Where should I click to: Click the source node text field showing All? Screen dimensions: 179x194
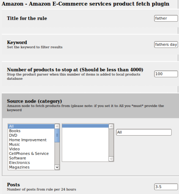144,132
